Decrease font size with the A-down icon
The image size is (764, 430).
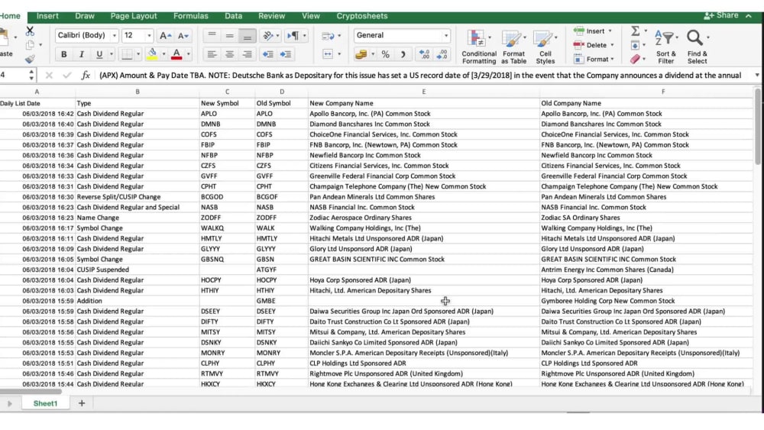(x=183, y=36)
